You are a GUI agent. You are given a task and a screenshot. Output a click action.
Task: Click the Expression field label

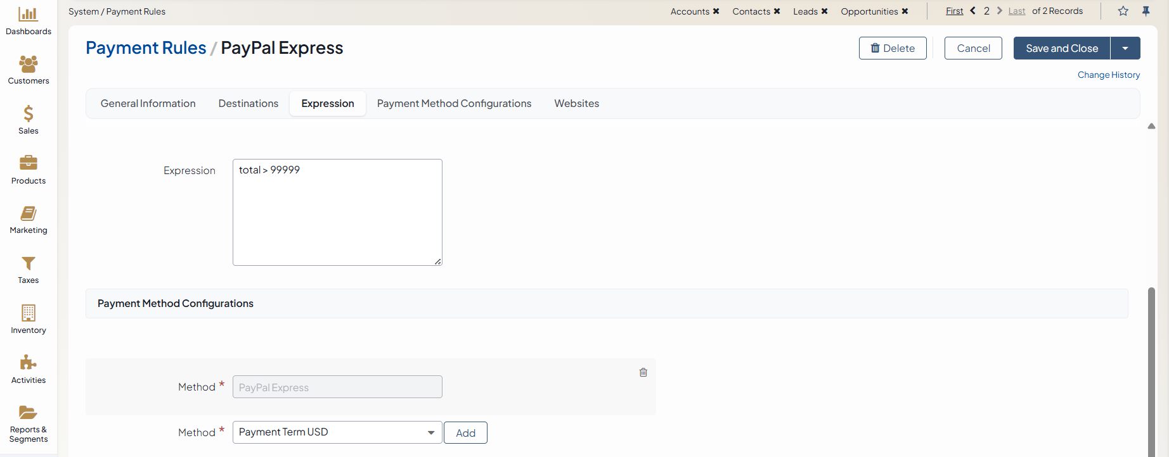tap(190, 170)
